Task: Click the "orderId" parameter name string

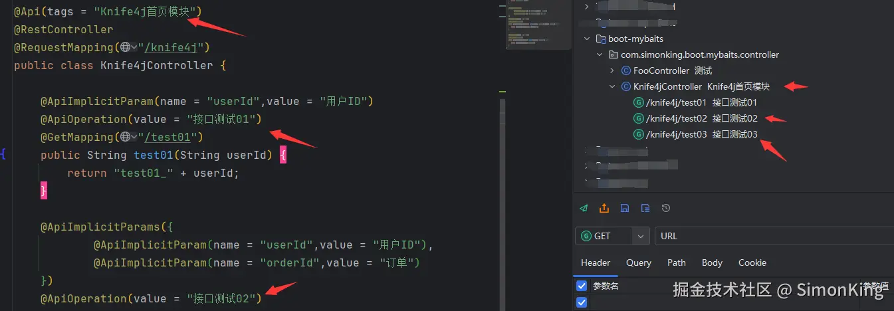Action: 290,262
